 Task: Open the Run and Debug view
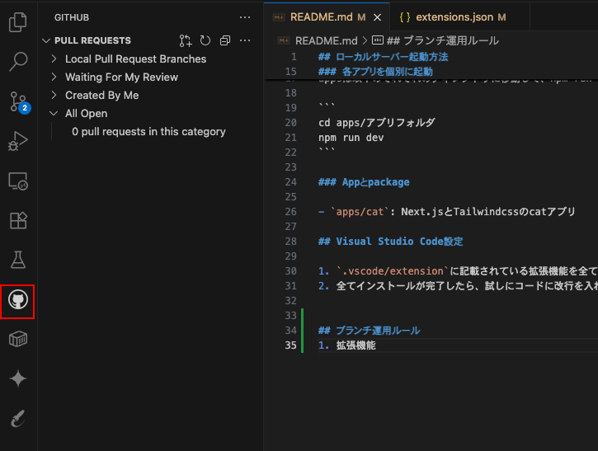18,141
